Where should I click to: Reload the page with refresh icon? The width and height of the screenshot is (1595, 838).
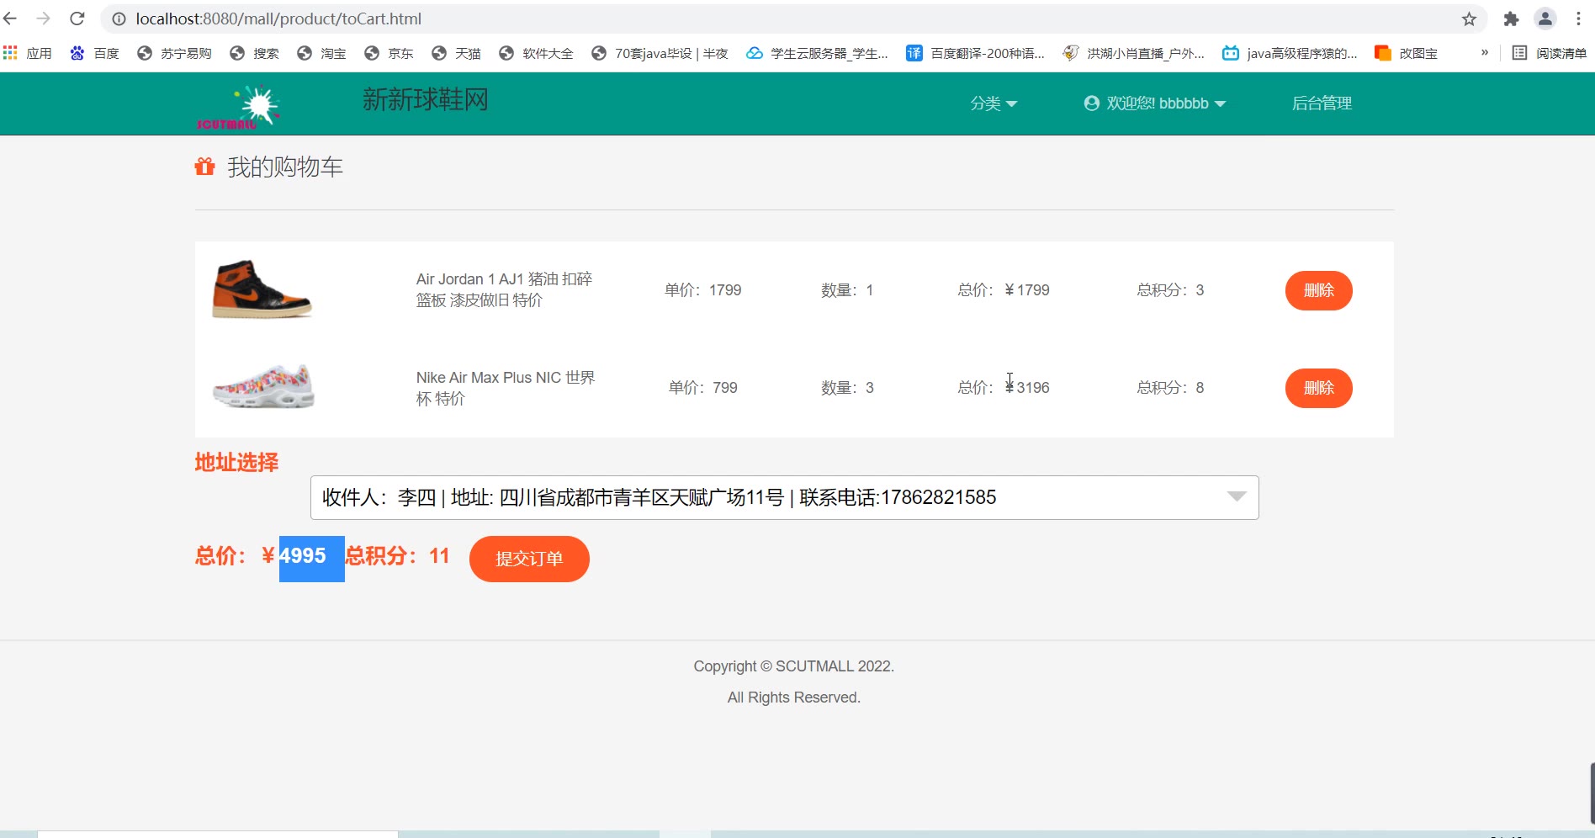(x=77, y=19)
